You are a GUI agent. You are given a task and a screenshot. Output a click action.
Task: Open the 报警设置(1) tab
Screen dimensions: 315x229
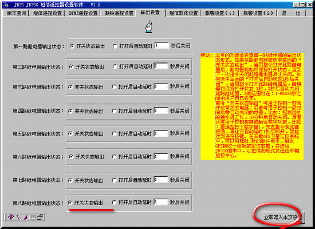click(x=220, y=13)
